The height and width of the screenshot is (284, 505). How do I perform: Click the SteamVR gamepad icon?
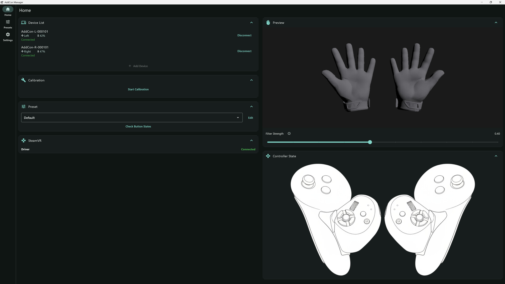click(23, 141)
